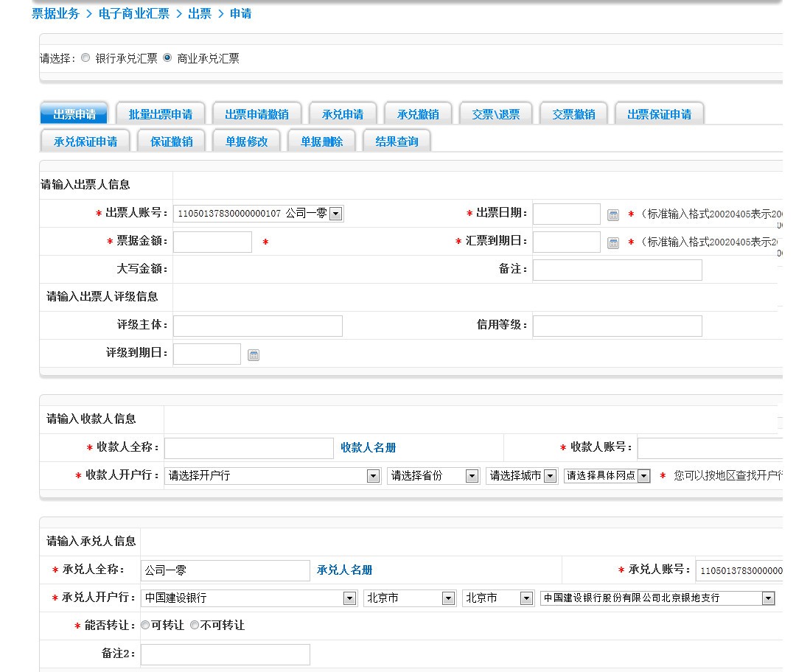796x672 pixels.
Task: Select 商业承兑汇票 radio option
Action: tap(167, 58)
